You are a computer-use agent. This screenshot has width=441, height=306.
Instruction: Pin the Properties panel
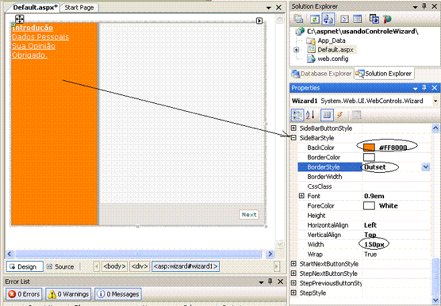point(424,88)
